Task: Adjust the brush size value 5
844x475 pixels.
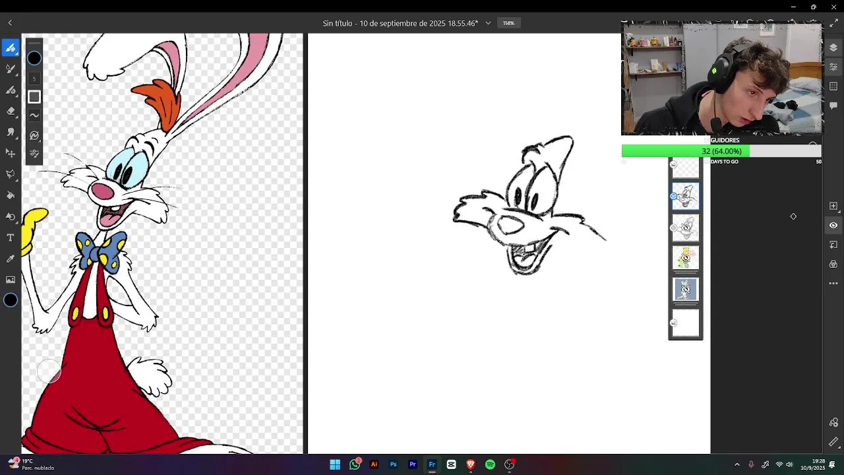Action: point(34,79)
